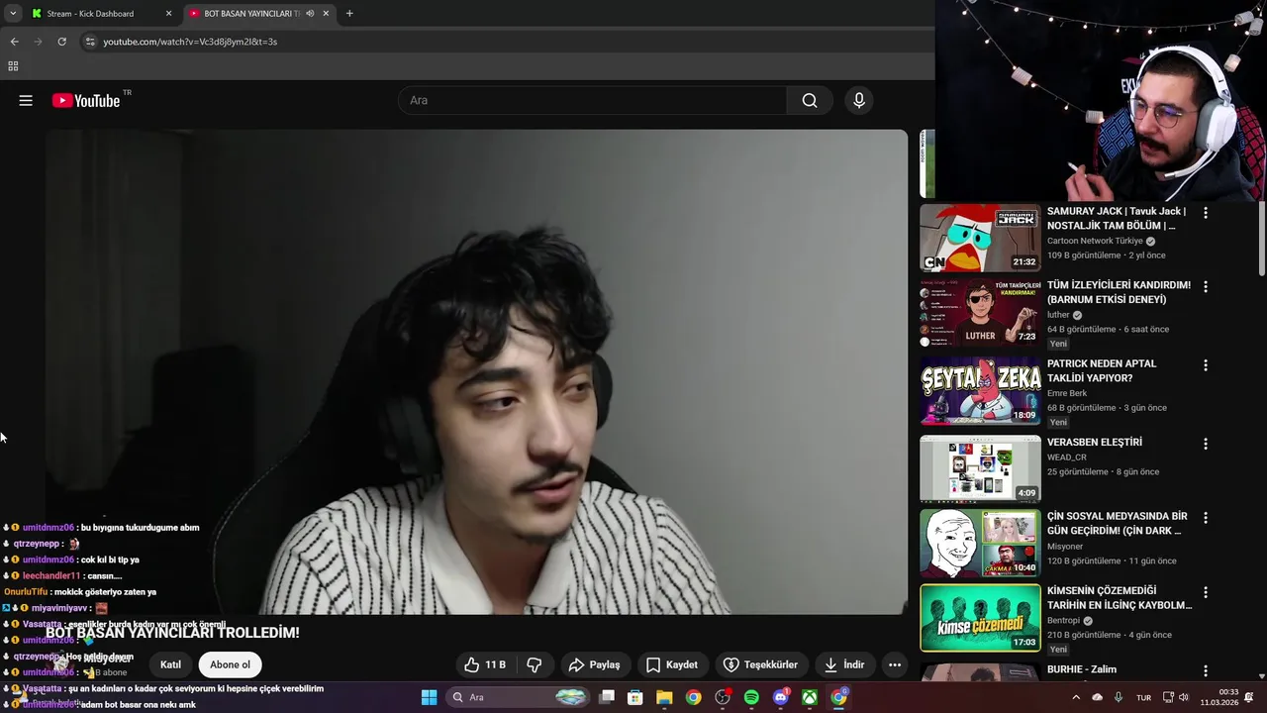The width and height of the screenshot is (1267, 713).
Task: Click the youtube.com address bar URL
Action: pyautogui.click(x=190, y=42)
